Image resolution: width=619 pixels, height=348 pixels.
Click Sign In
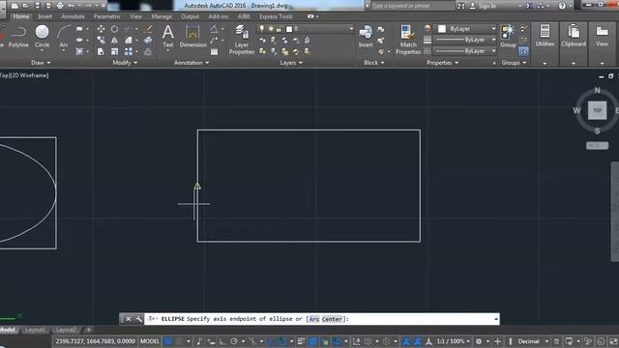[x=487, y=6]
